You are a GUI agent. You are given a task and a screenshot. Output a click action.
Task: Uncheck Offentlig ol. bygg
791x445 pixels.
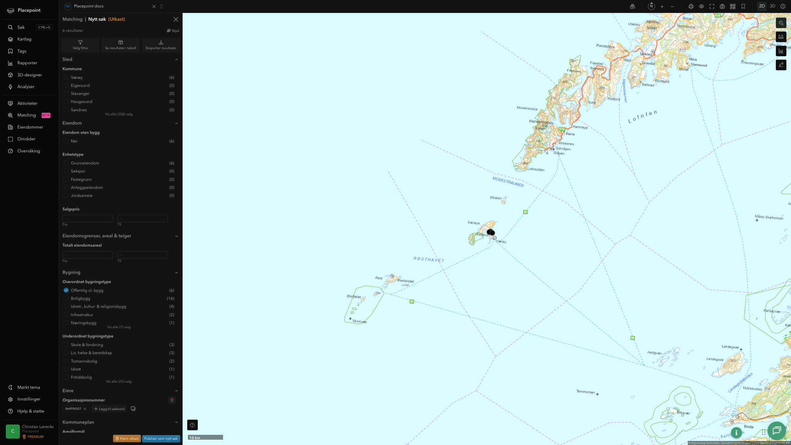pyautogui.click(x=66, y=290)
